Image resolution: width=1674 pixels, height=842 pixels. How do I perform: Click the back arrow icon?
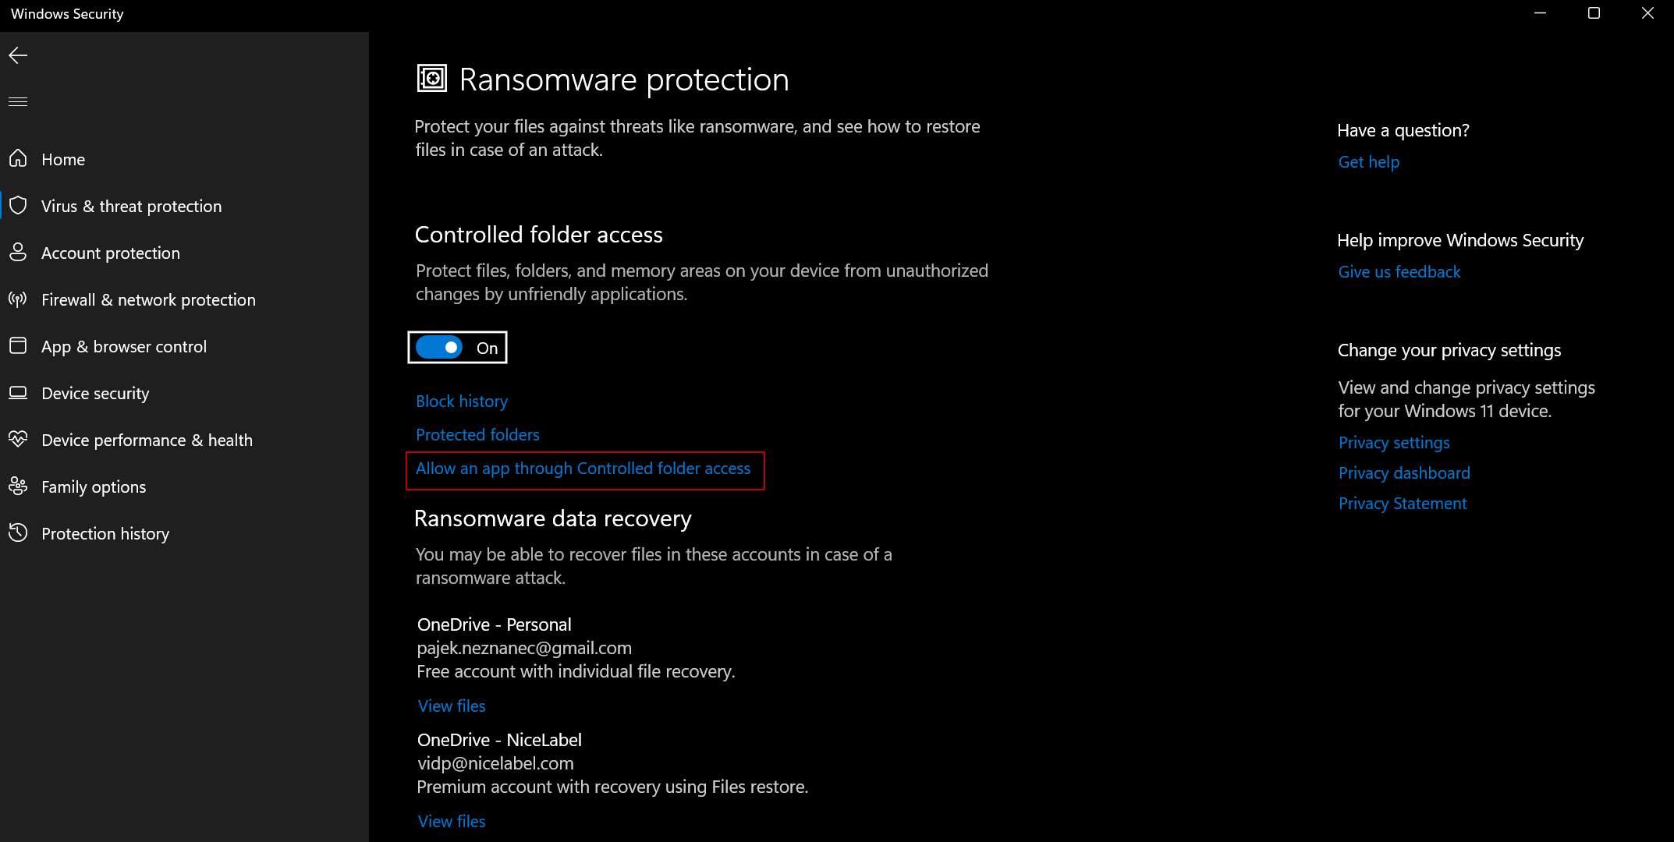tap(18, 55)
